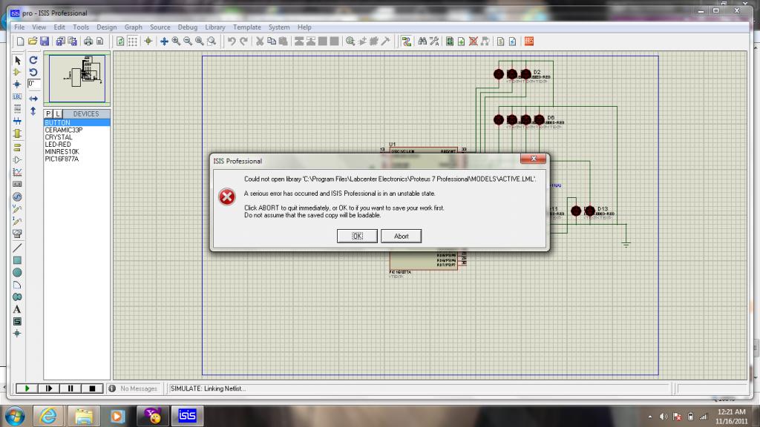Open the System menu
The width and height of the screenshot is (760, 427).
click(x=279, y=27)
